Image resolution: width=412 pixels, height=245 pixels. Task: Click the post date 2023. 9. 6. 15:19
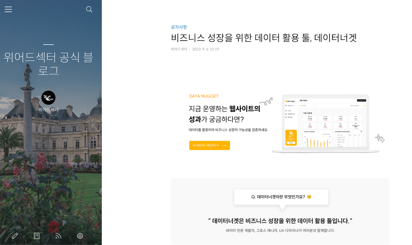pyautogui.click(x=205, y=49)
